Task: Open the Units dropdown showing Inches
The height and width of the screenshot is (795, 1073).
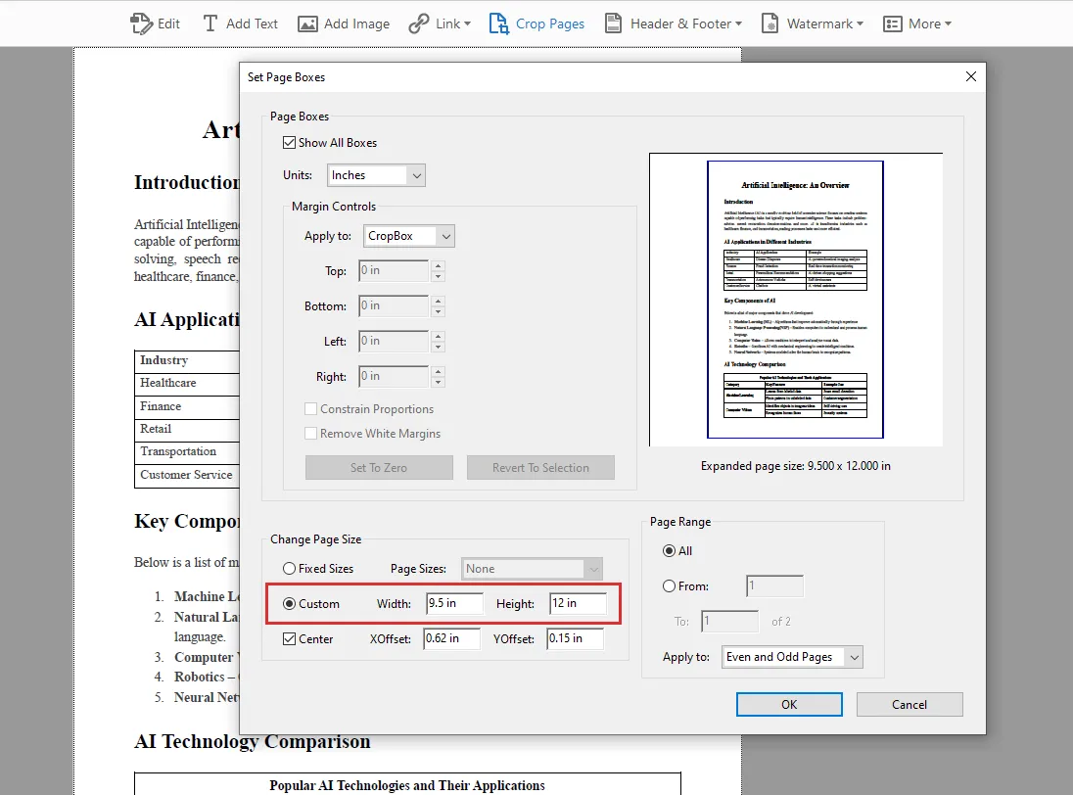Action: tap(376, 175)
